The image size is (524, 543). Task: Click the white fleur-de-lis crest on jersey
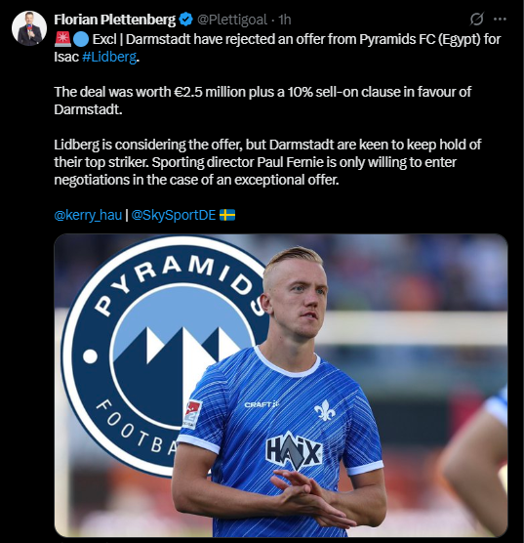(x=325, y=410)
